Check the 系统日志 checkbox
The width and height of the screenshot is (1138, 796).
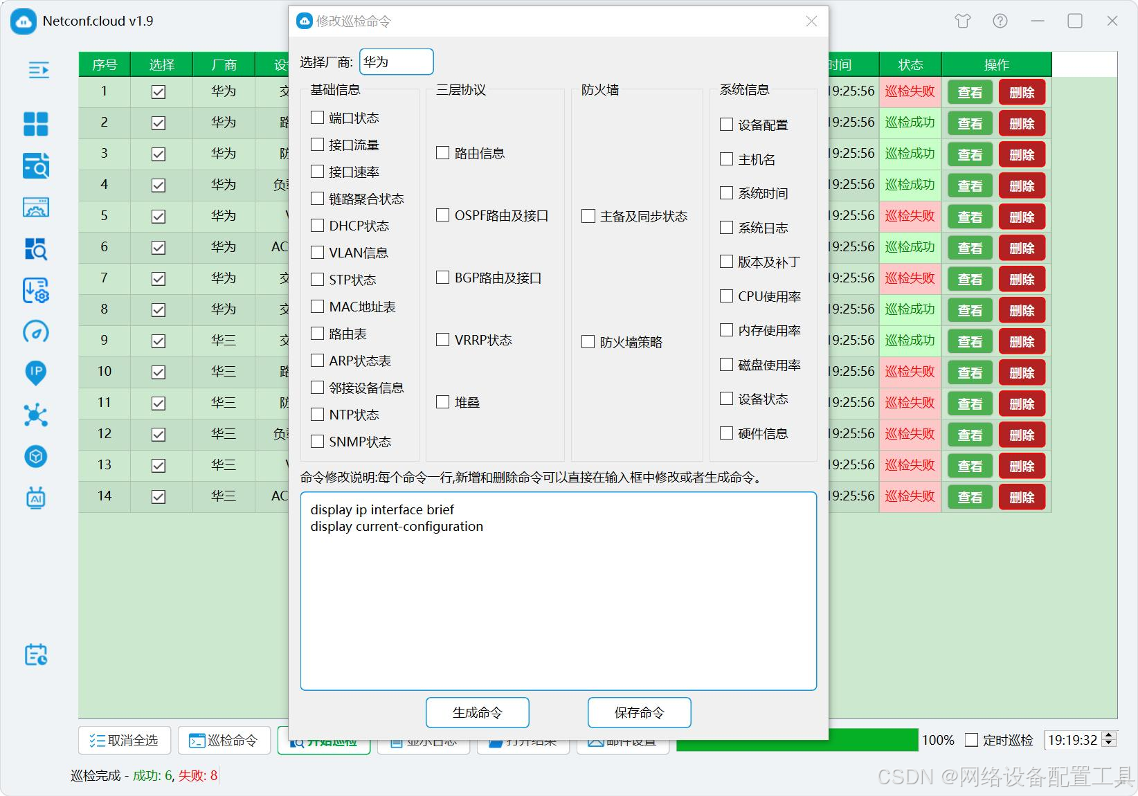[x=726, y=228]
